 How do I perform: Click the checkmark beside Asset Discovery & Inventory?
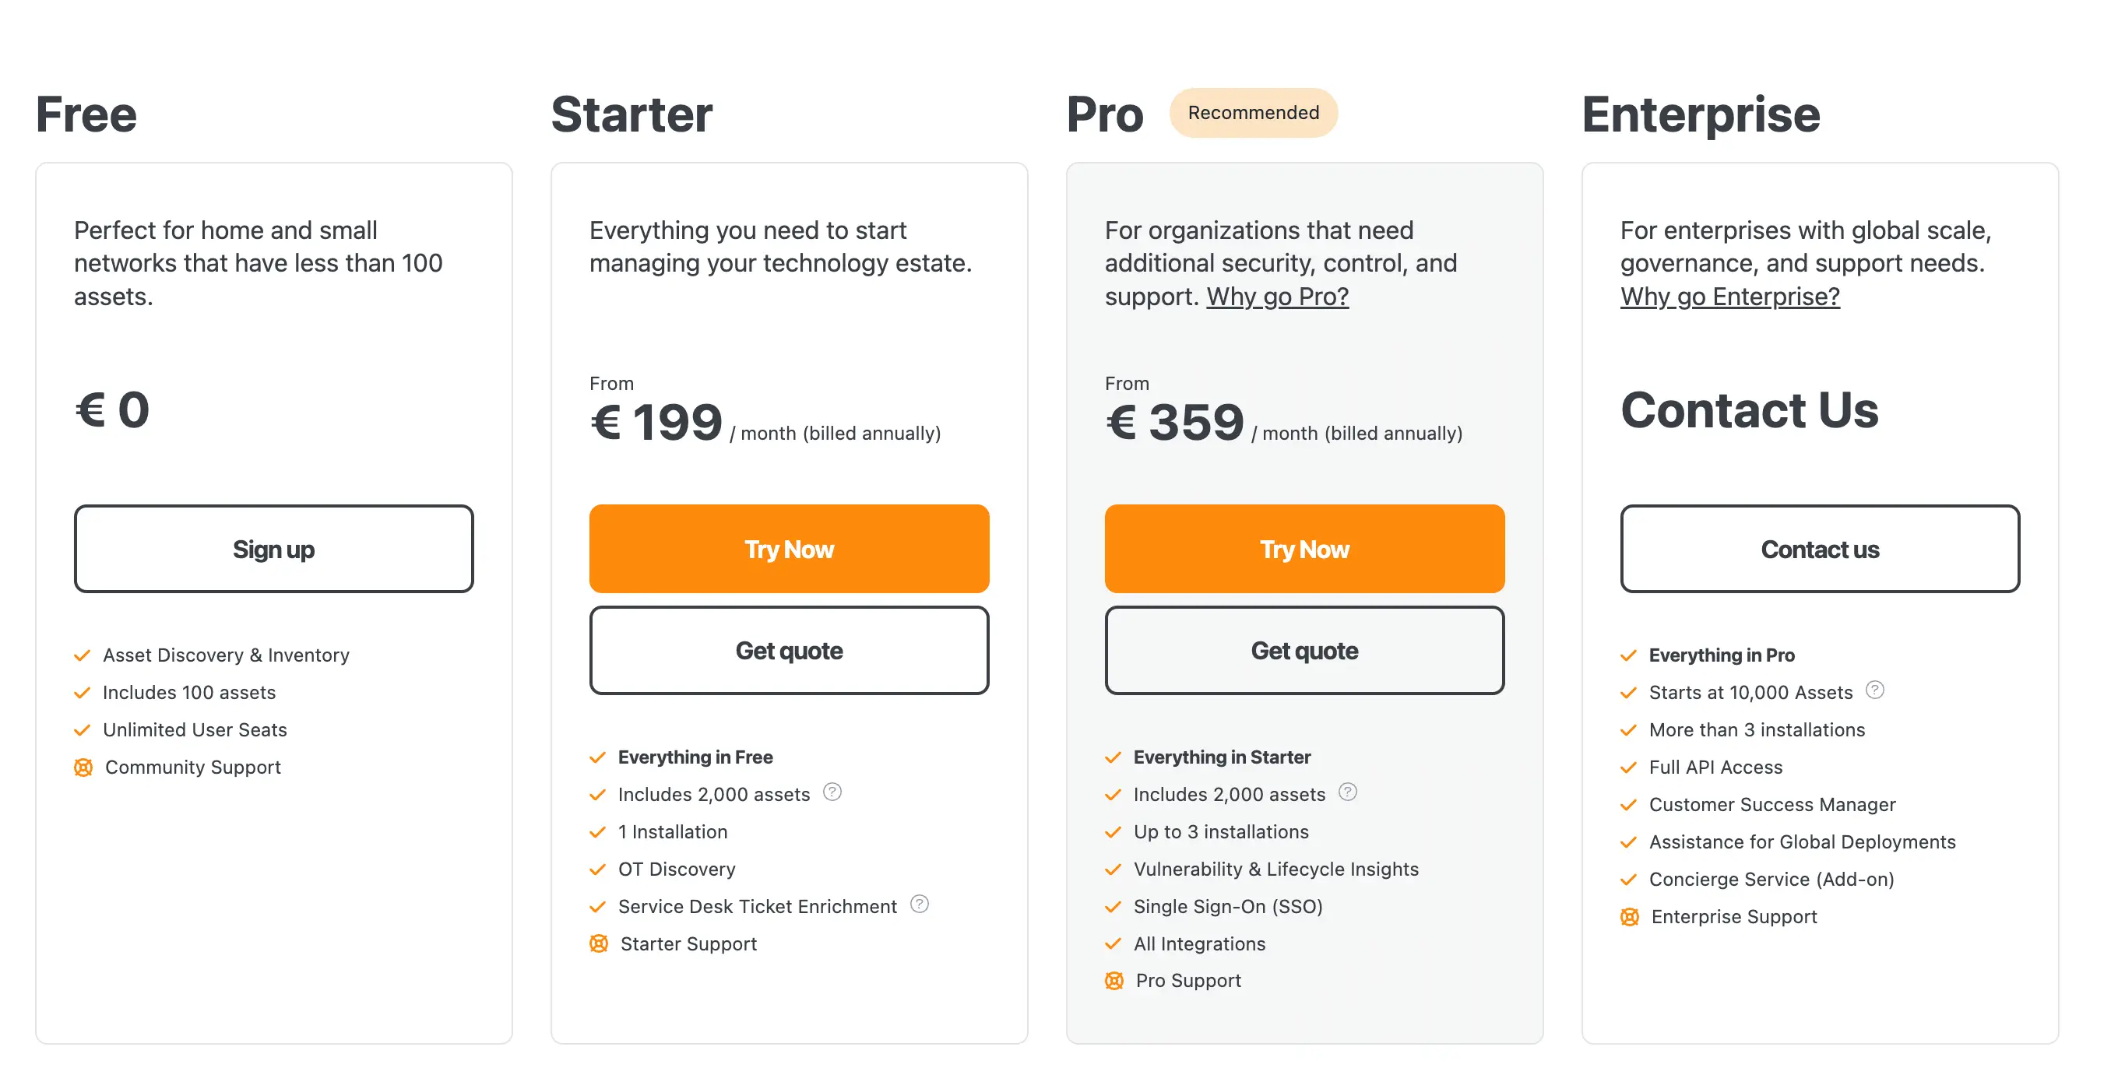[x=83, y=655]
